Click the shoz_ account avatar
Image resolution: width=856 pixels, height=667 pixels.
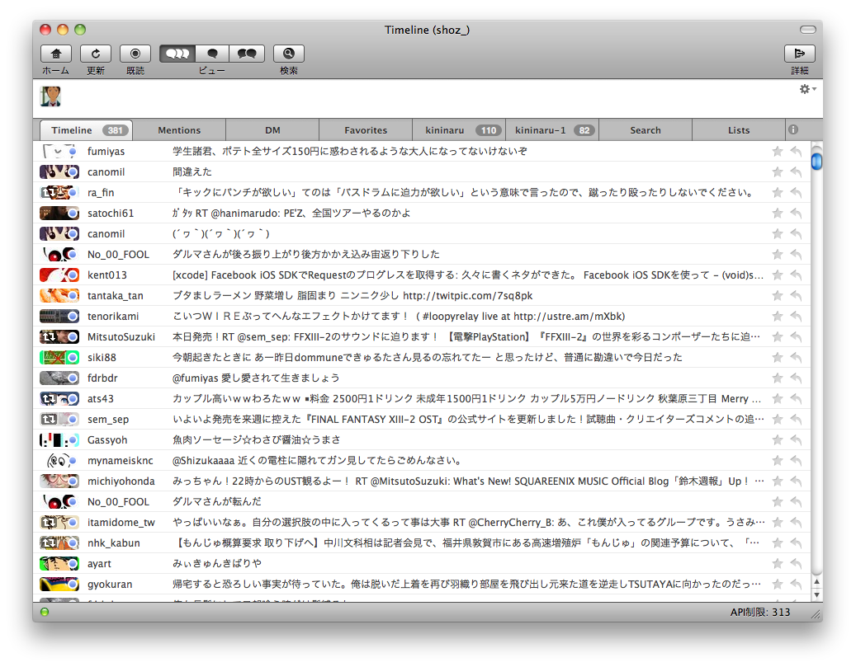[51, 96]
